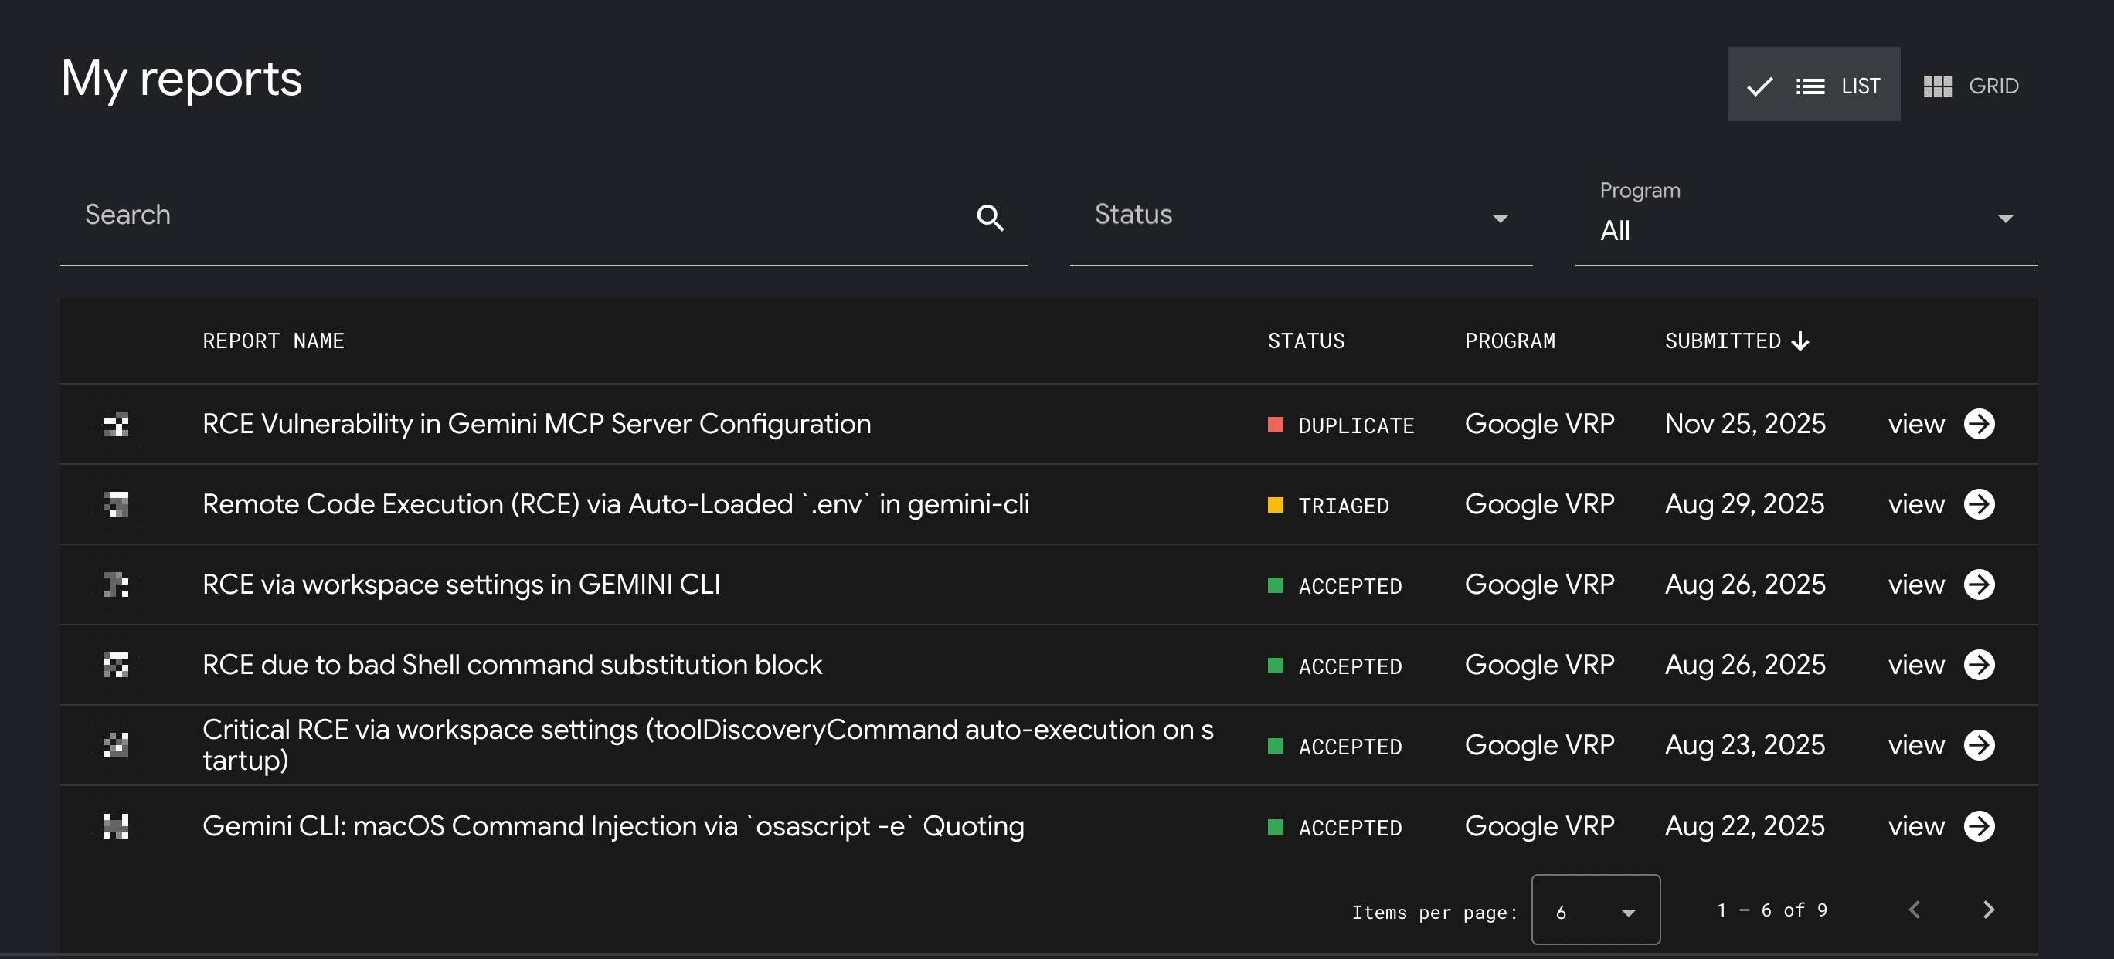The image size is (2114, 959).
Task: Click the previous page chevron
Action: (1915, 909)
